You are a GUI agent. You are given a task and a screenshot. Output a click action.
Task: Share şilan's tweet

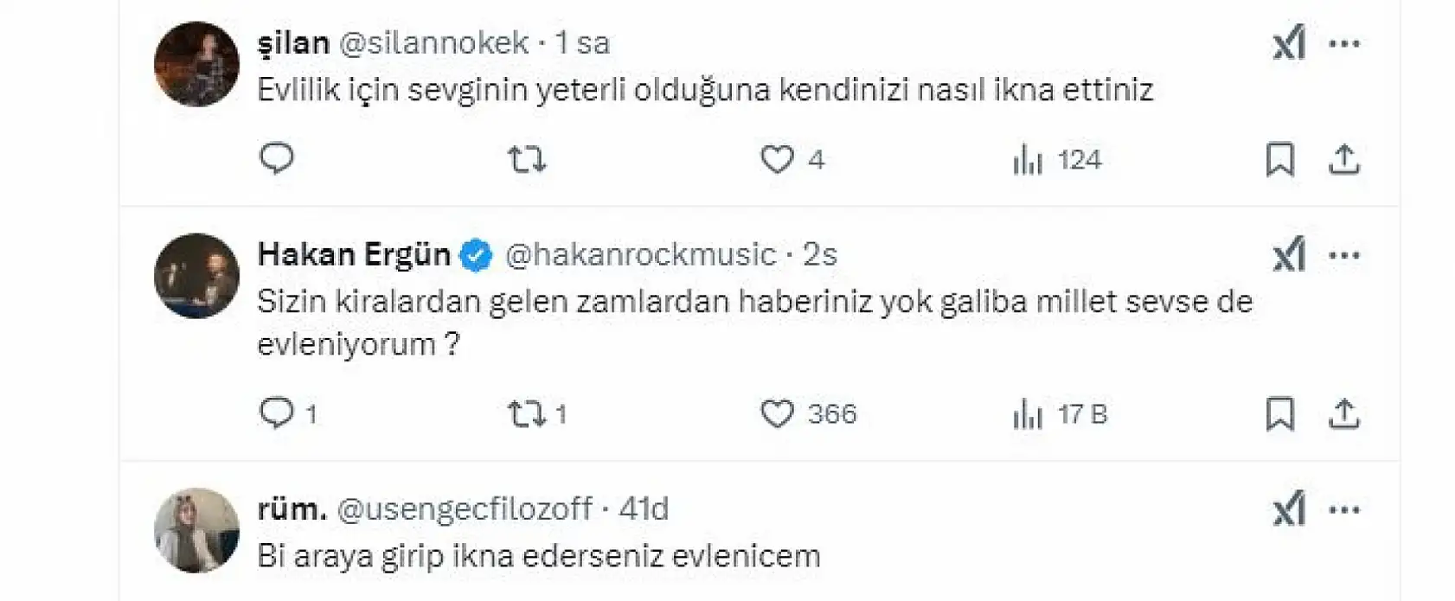(x=1342, y=158)
